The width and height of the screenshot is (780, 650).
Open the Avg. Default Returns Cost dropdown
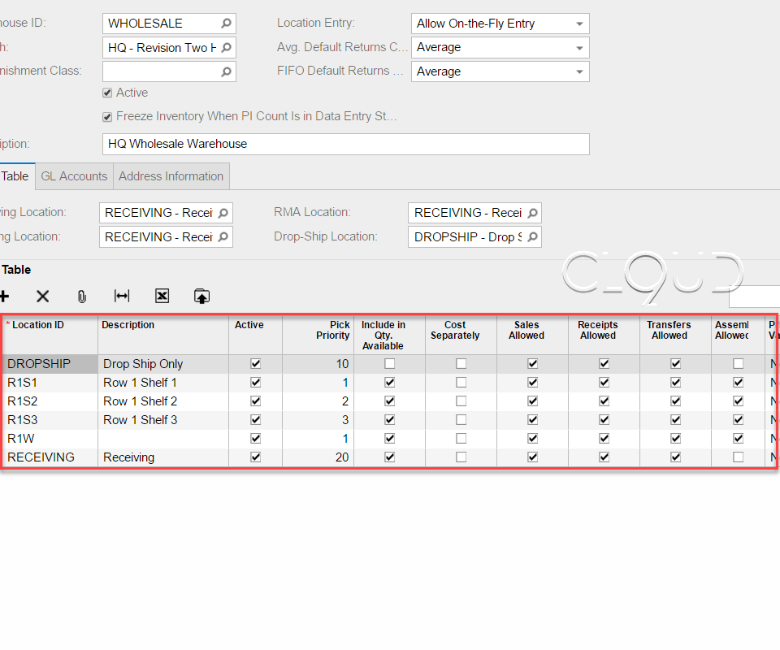pyautogui.click(x=578, y=47)
